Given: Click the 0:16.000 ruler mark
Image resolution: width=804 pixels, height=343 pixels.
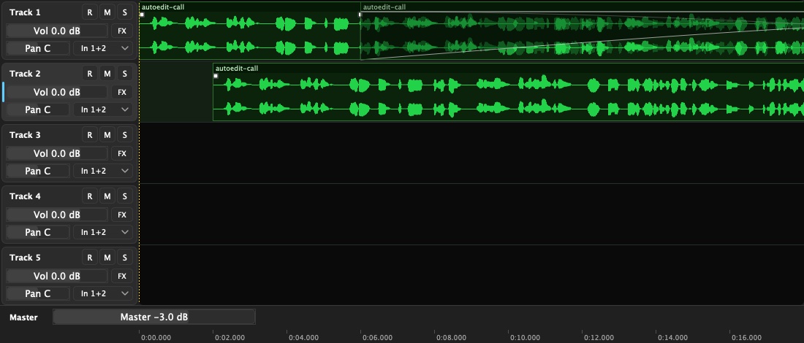Looking at the screenshot, I should point(747,337).
